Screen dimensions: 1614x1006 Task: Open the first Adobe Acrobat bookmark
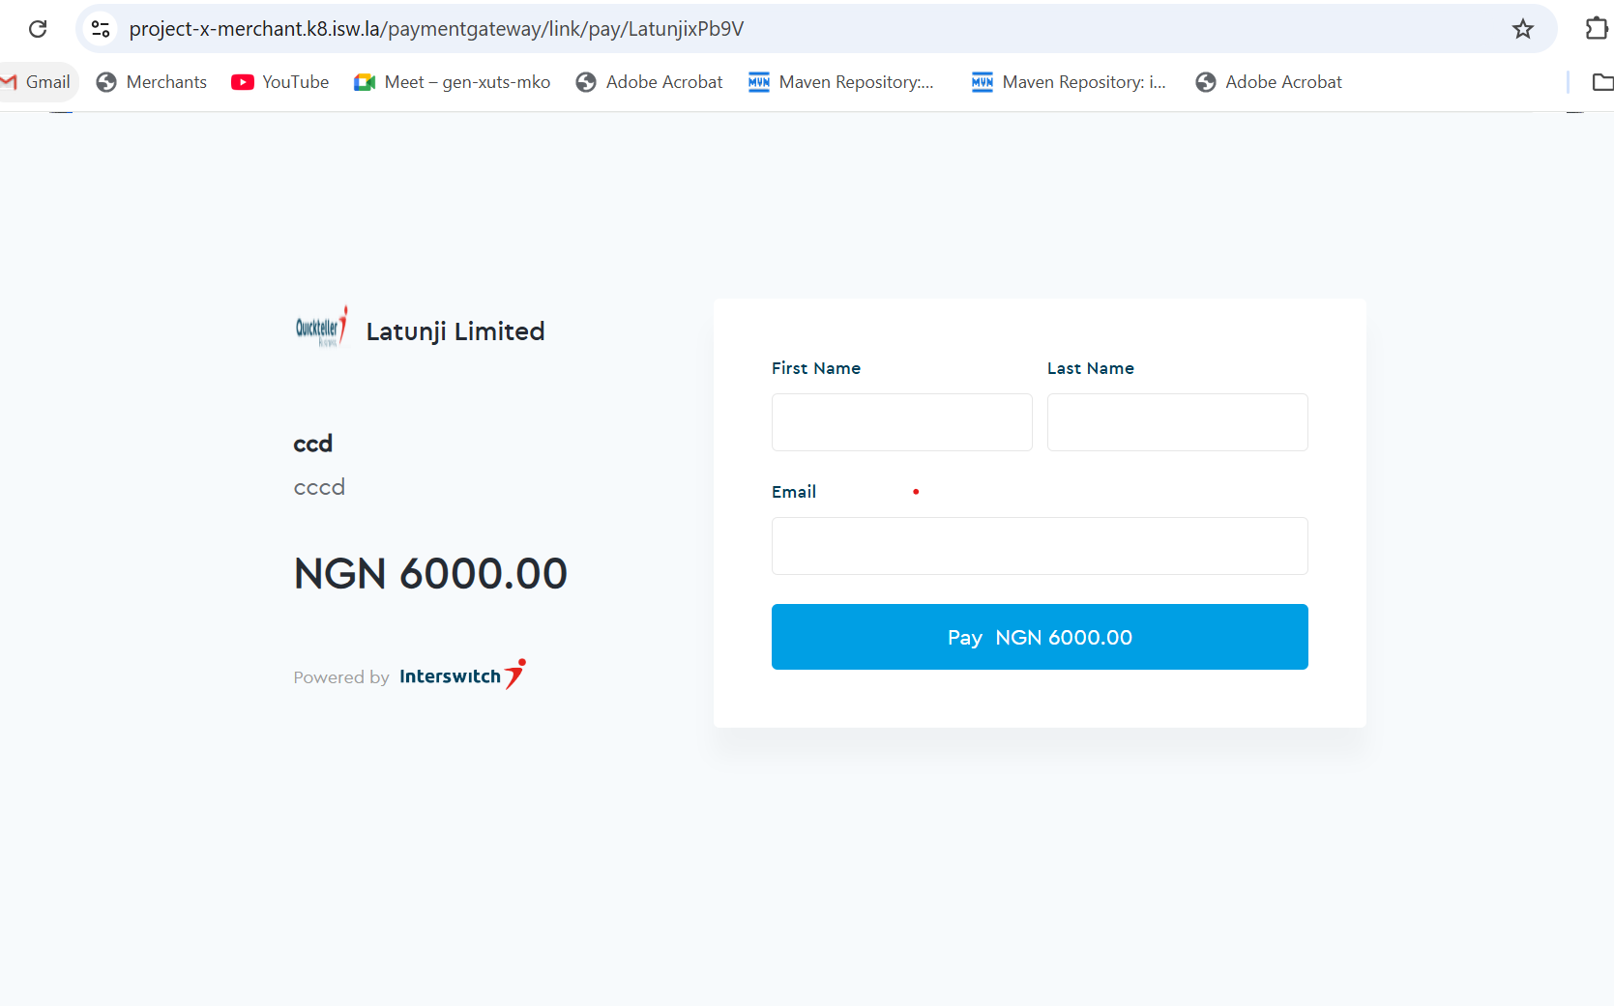(x=650, y=82)
